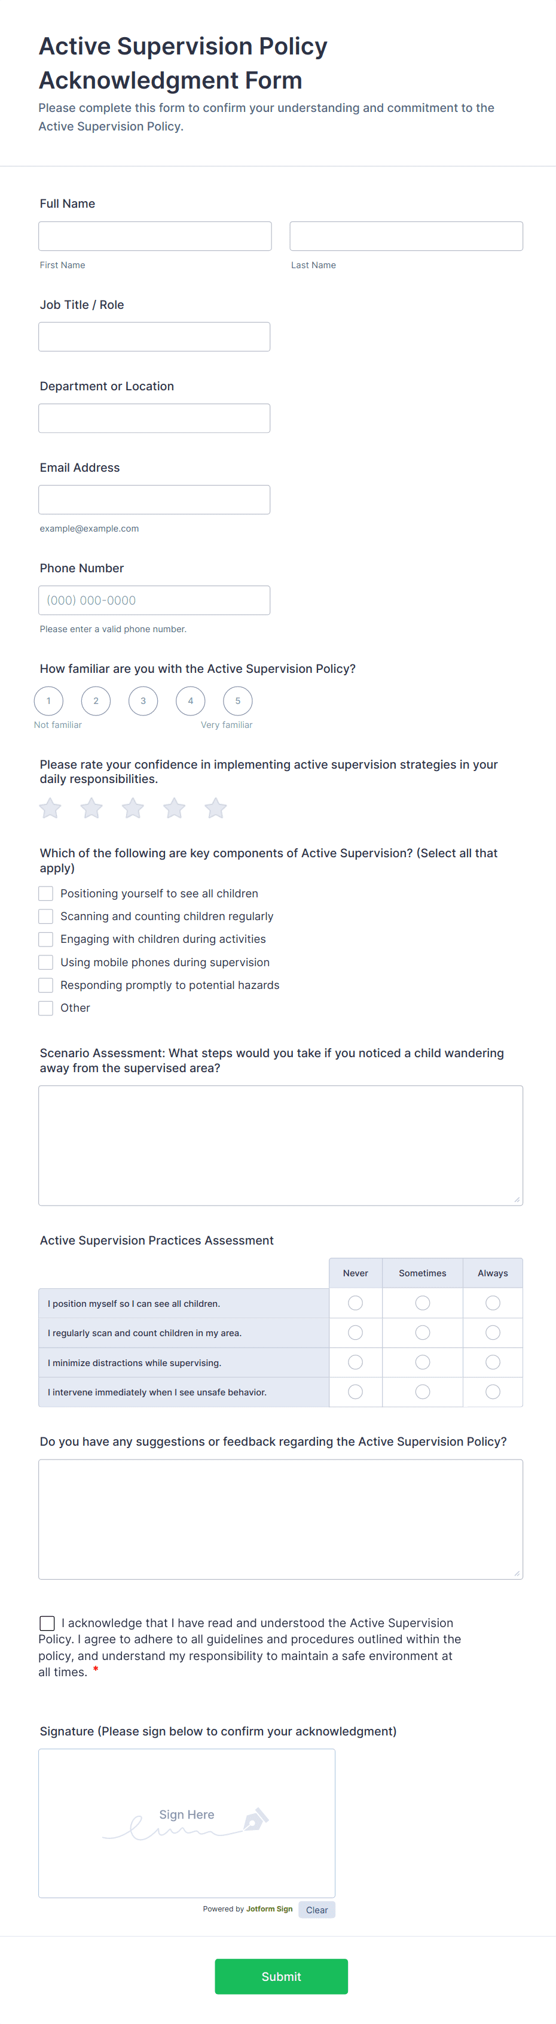556x2024 pixels.
Task: Submit the acknowledgment form
Action: [281, 1976]
